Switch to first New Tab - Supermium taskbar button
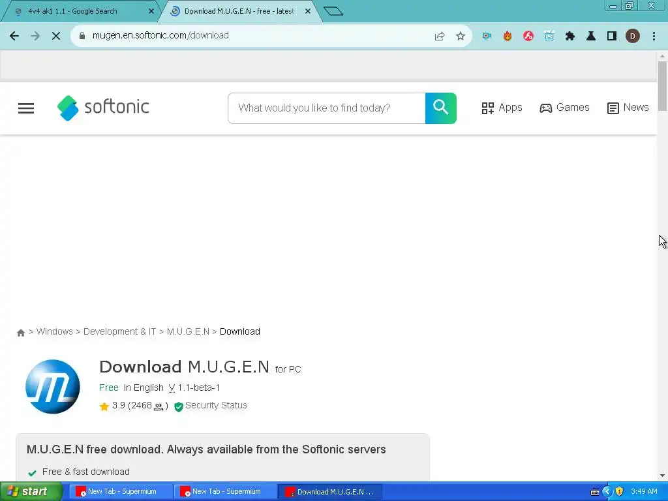Image resolution: width=668 pixels, height=501 pixels. pyautogui.click(x=121, y=492)
